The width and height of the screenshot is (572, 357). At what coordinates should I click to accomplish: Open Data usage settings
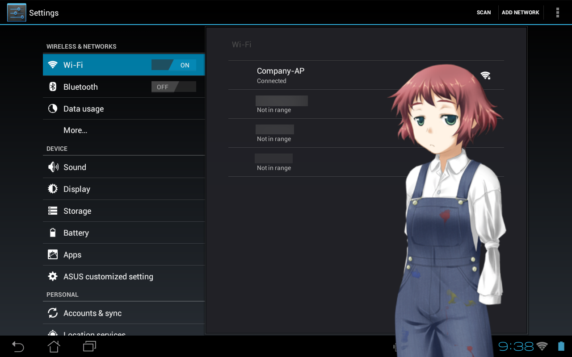coord(124,108)
